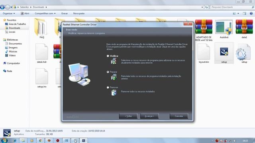Viewport: 255px width, 143px height.
Task: Select Documentos library
Action: click(15, 44)
